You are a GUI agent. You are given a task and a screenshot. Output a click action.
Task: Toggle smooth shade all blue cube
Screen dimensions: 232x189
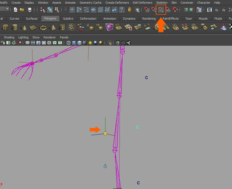[x=74, y=43]
